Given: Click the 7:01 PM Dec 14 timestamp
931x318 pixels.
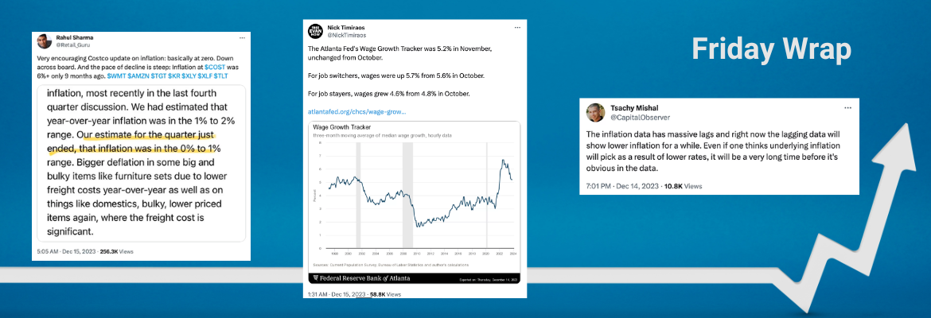Looking at the screenshot, I should (619, 185).
